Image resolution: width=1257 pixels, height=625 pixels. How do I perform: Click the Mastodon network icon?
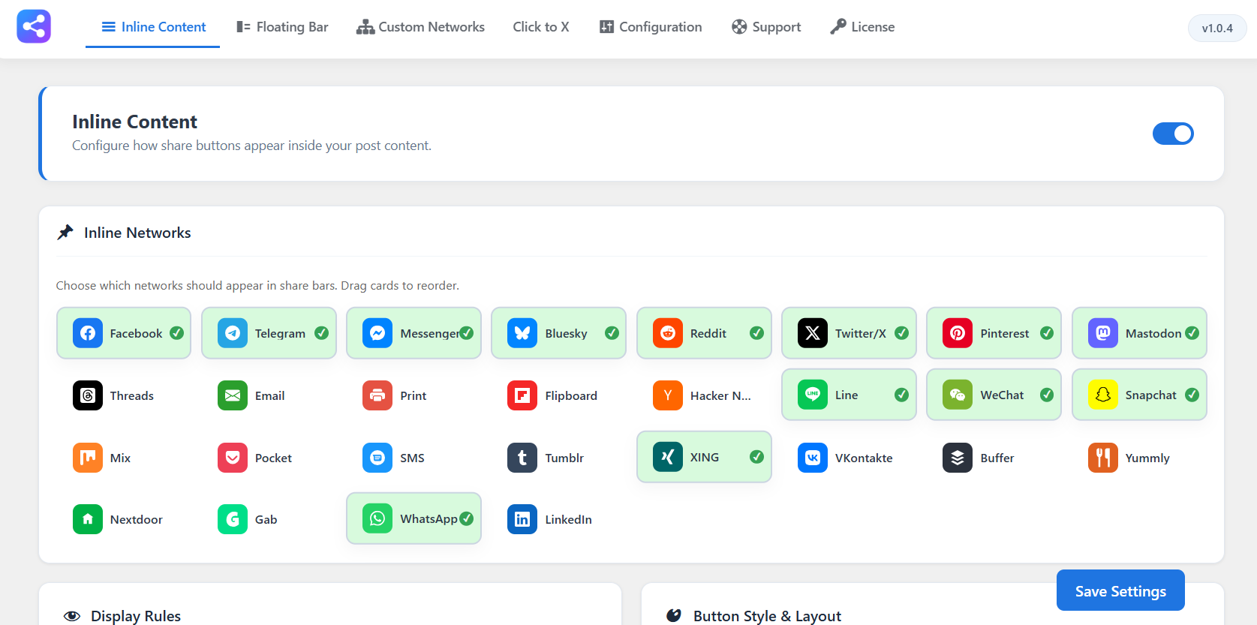[1103, 333]
